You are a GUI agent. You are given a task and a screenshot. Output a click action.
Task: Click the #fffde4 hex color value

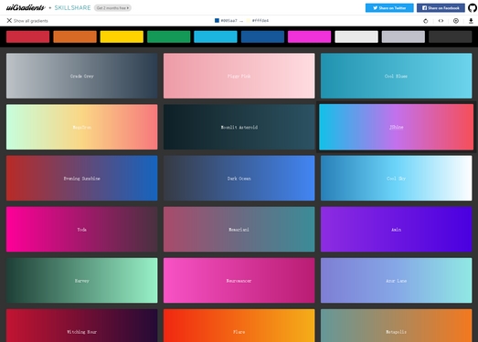click(x=260, y=21)
